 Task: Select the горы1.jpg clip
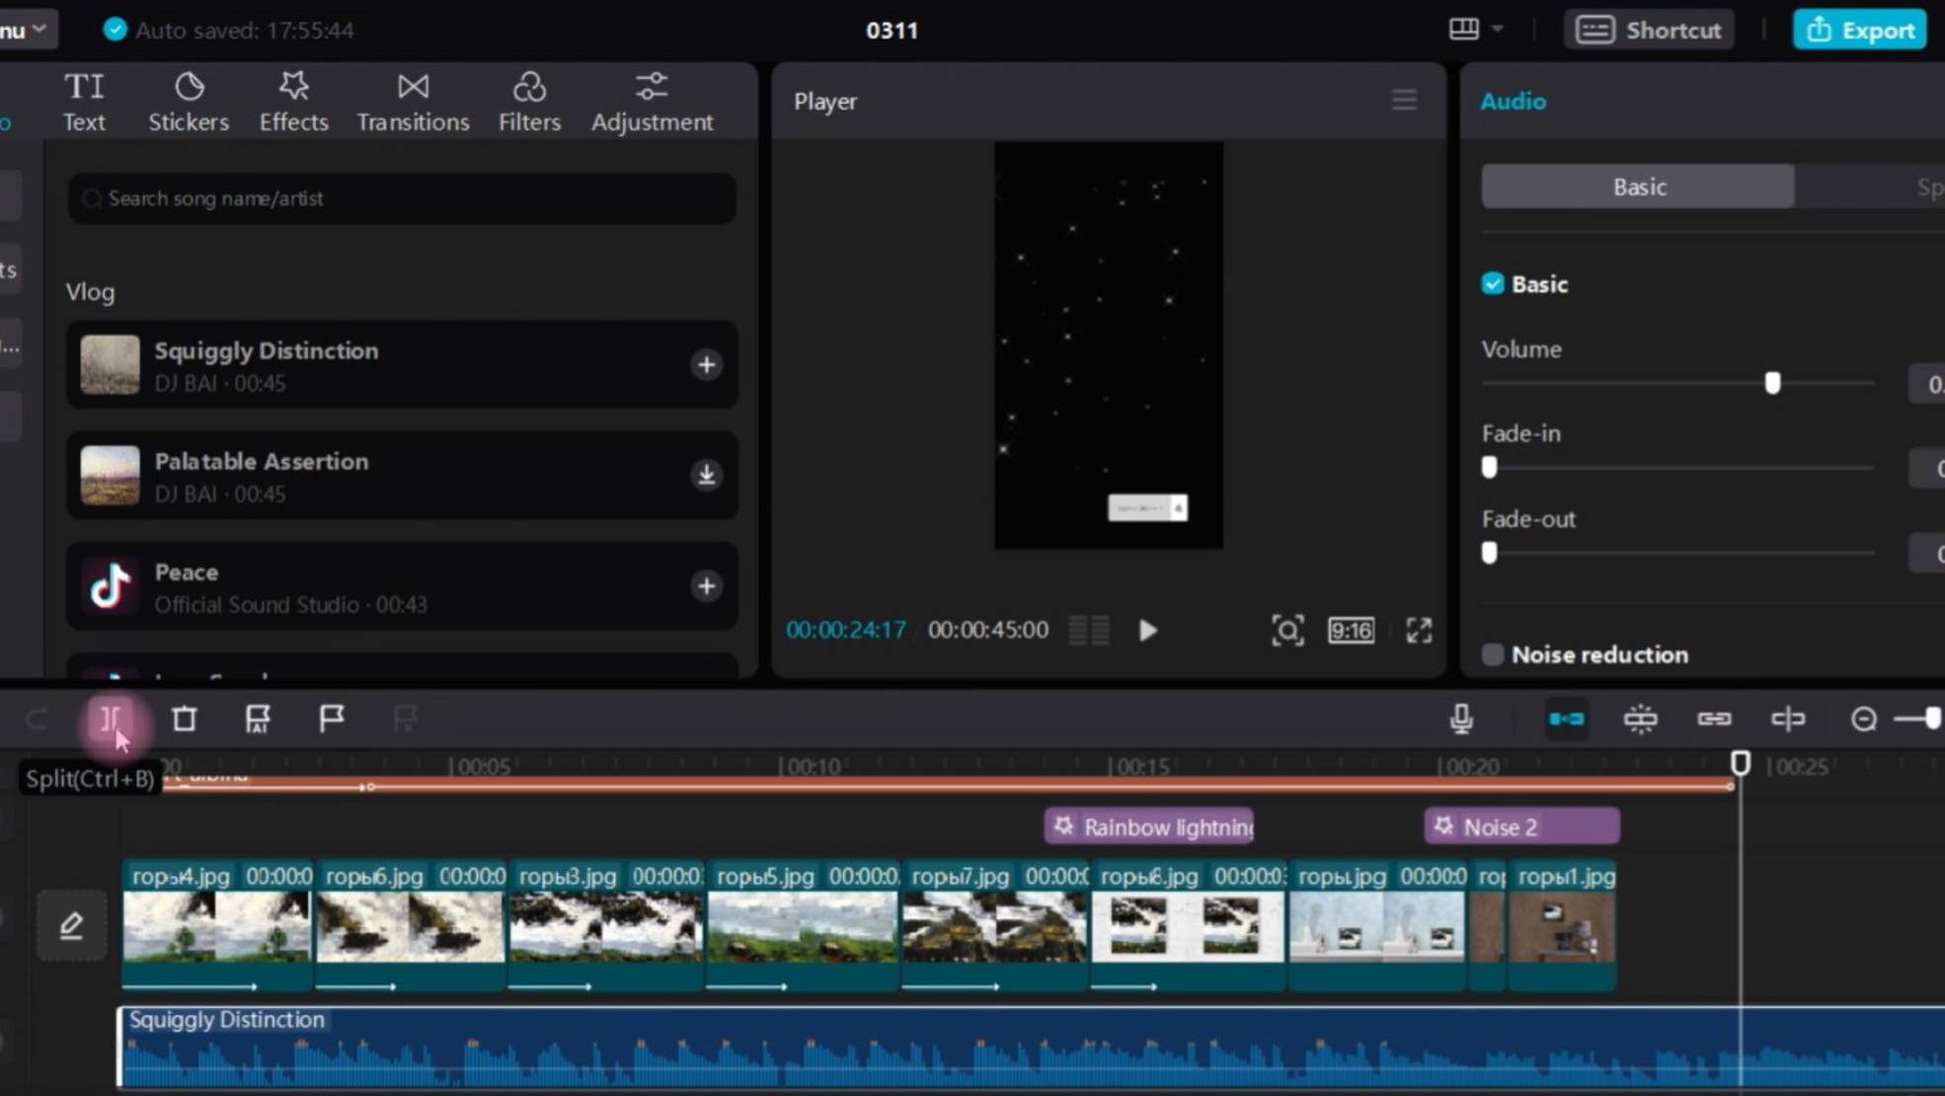tap(1562, 925)
